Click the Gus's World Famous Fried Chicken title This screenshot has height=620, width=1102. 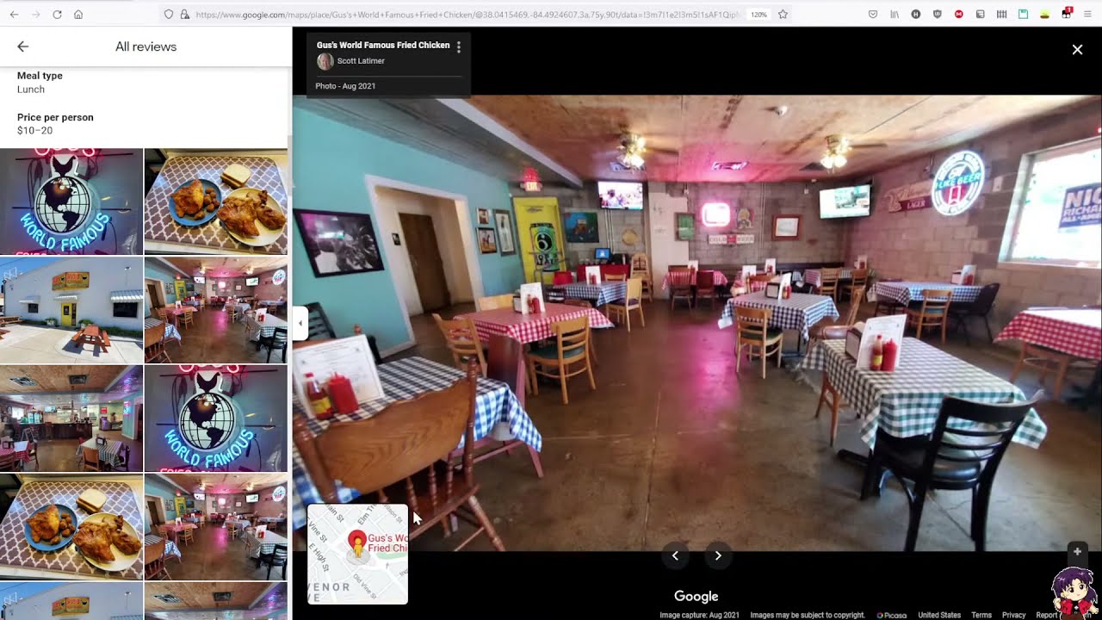coord(383,45)
